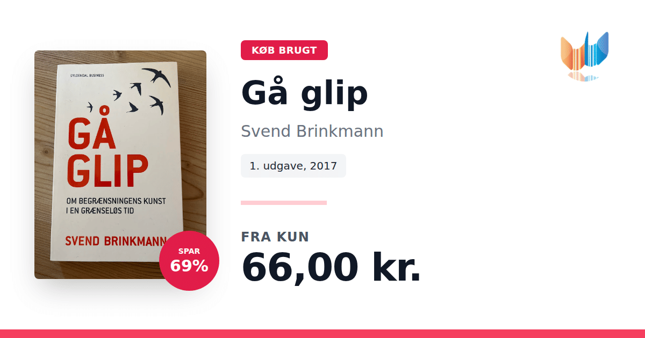The image size is (645, 338).
Task: Click the red bar along the bottom
Action: [x=322, y=334]
